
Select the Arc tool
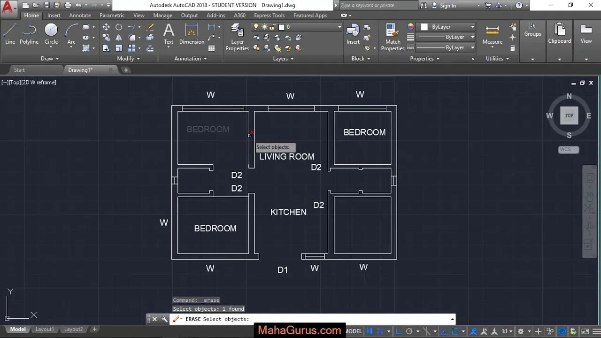tap(71, 34)
